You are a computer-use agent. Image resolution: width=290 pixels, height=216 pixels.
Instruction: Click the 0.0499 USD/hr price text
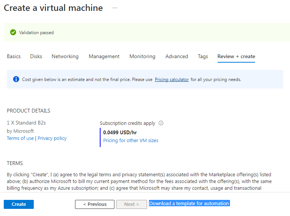tap(120, 133)
